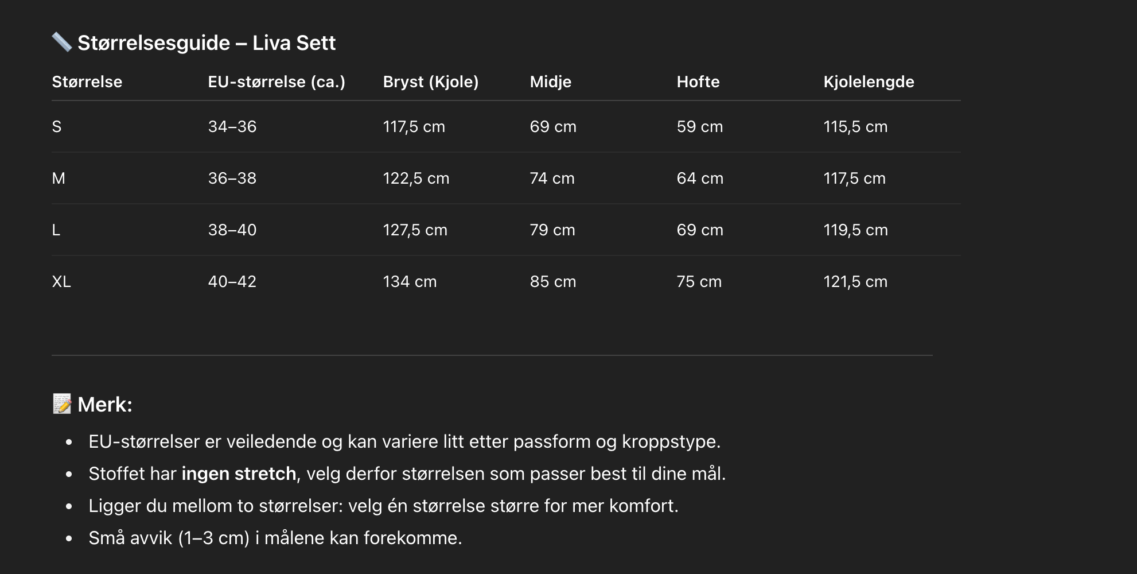Select the Størrelse column header
Image resolution: width=1137 pixels, height=574 pixels.
(x=87, y=82)
